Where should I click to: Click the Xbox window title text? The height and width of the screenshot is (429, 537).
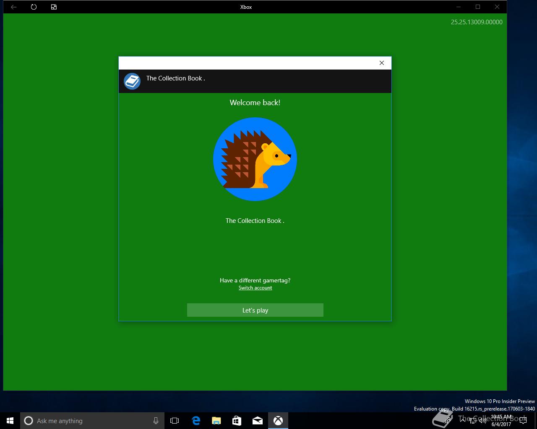point(246,7)
